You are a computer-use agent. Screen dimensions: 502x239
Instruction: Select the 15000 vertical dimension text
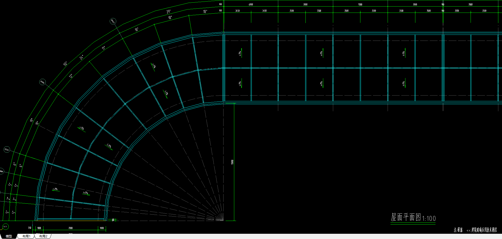(x=232, y=162)
